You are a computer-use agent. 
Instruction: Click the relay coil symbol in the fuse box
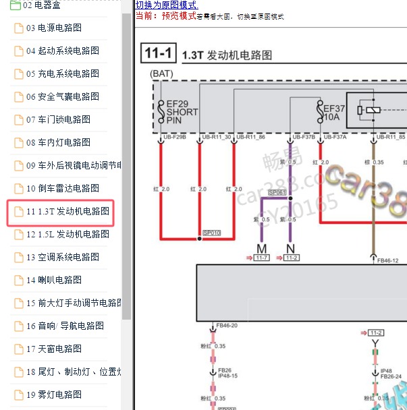[373, 110]
